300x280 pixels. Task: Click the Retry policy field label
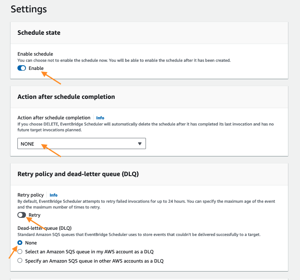click(31, 195)
